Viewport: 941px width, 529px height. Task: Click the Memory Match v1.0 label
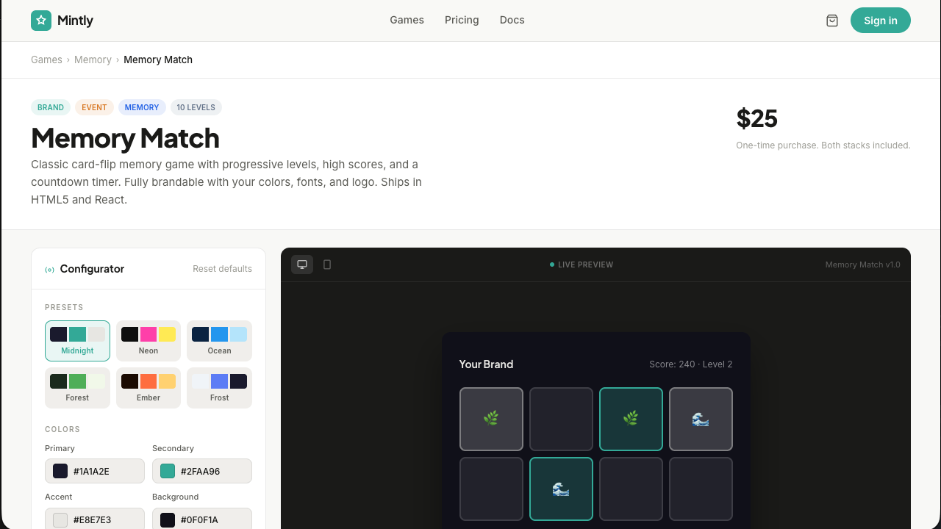[862, 264]
